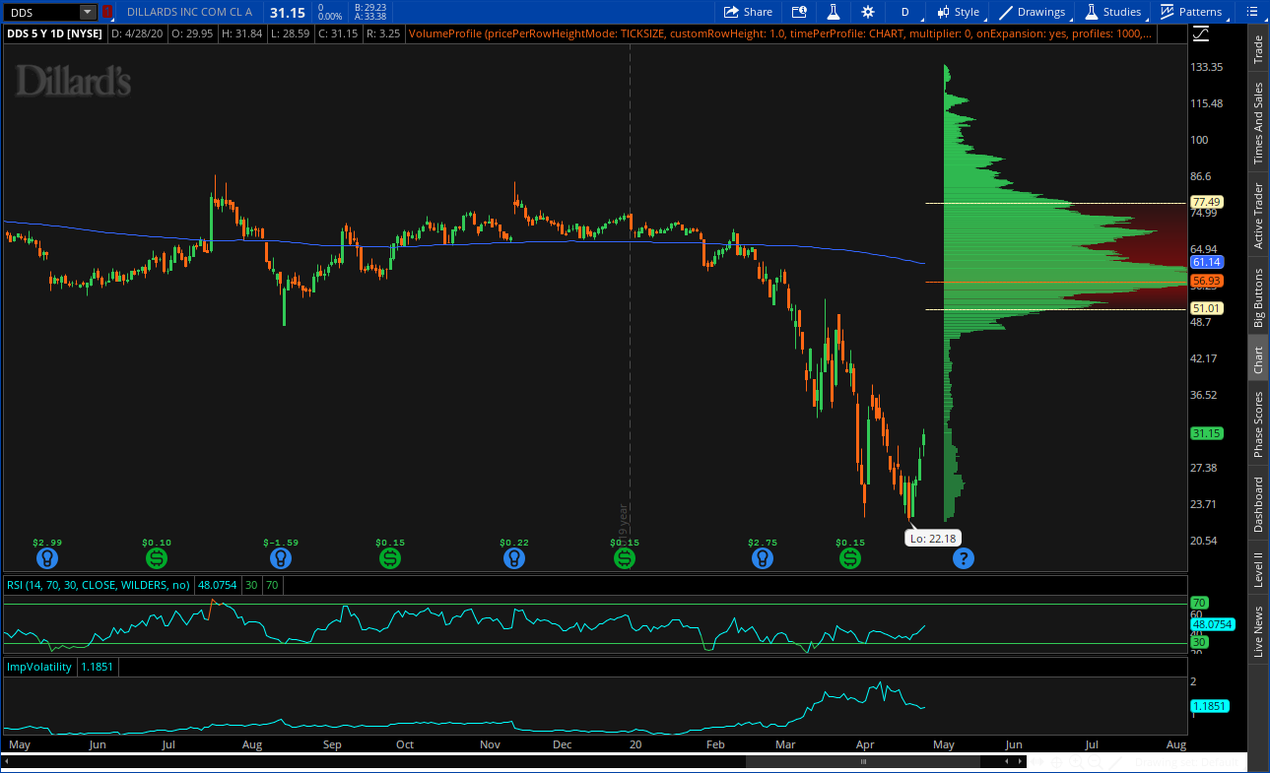This screenshot has height=773, width=1270.
Task: Open the Studies dropdown menu
Action: (x=1113, y=12)
